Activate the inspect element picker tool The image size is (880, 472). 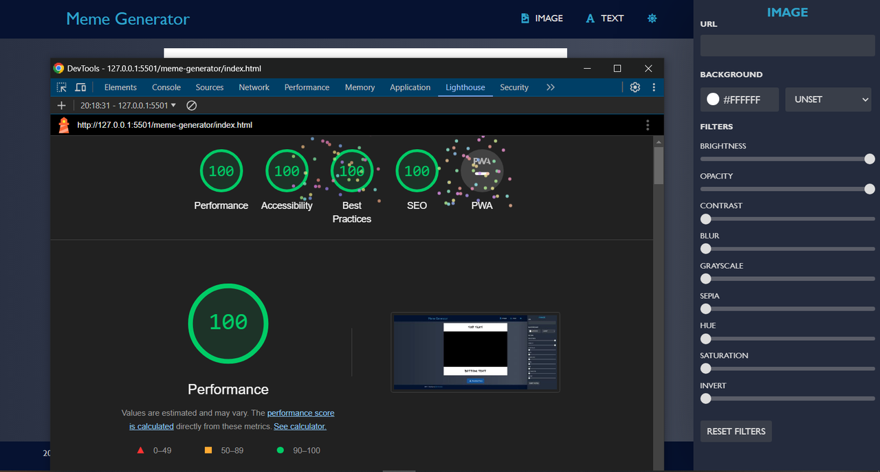click(62, 87)
